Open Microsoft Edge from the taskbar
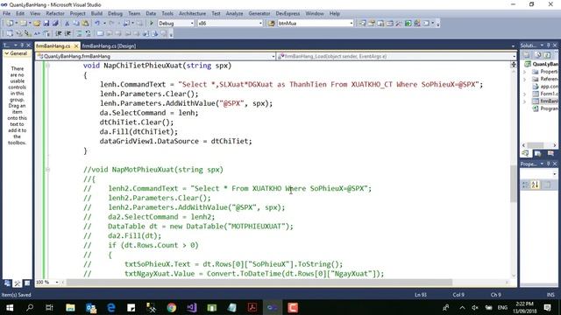This screenshot has width=561, height=315. click(x=111, y=307)
